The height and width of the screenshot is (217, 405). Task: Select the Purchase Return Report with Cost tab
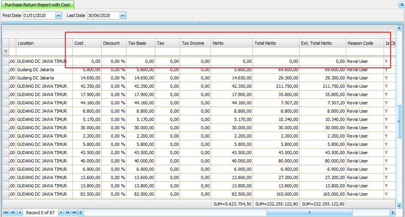coord(38,5)
